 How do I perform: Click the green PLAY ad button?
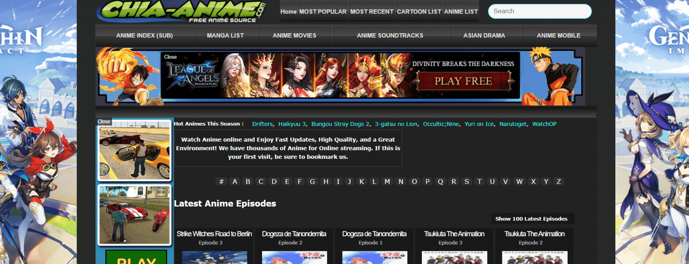(136, 257)
